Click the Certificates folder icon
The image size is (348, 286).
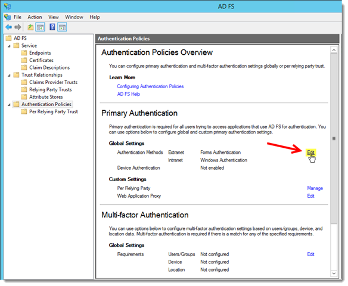(x=24, y=60)
